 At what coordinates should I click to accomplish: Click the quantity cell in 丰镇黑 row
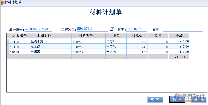(158, 52)
